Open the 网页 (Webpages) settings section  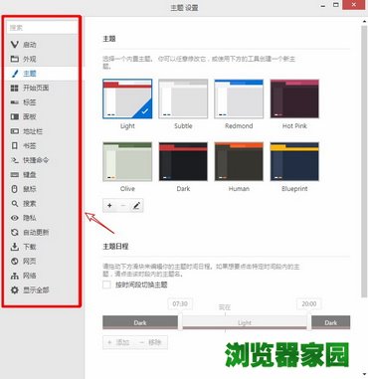[42, 261]
